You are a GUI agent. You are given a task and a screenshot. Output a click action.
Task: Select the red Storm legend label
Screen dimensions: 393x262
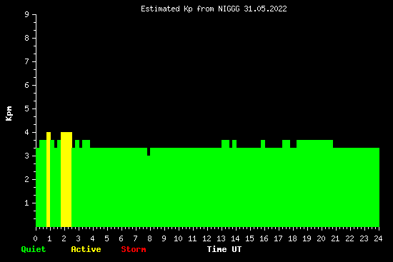[134, 249]
